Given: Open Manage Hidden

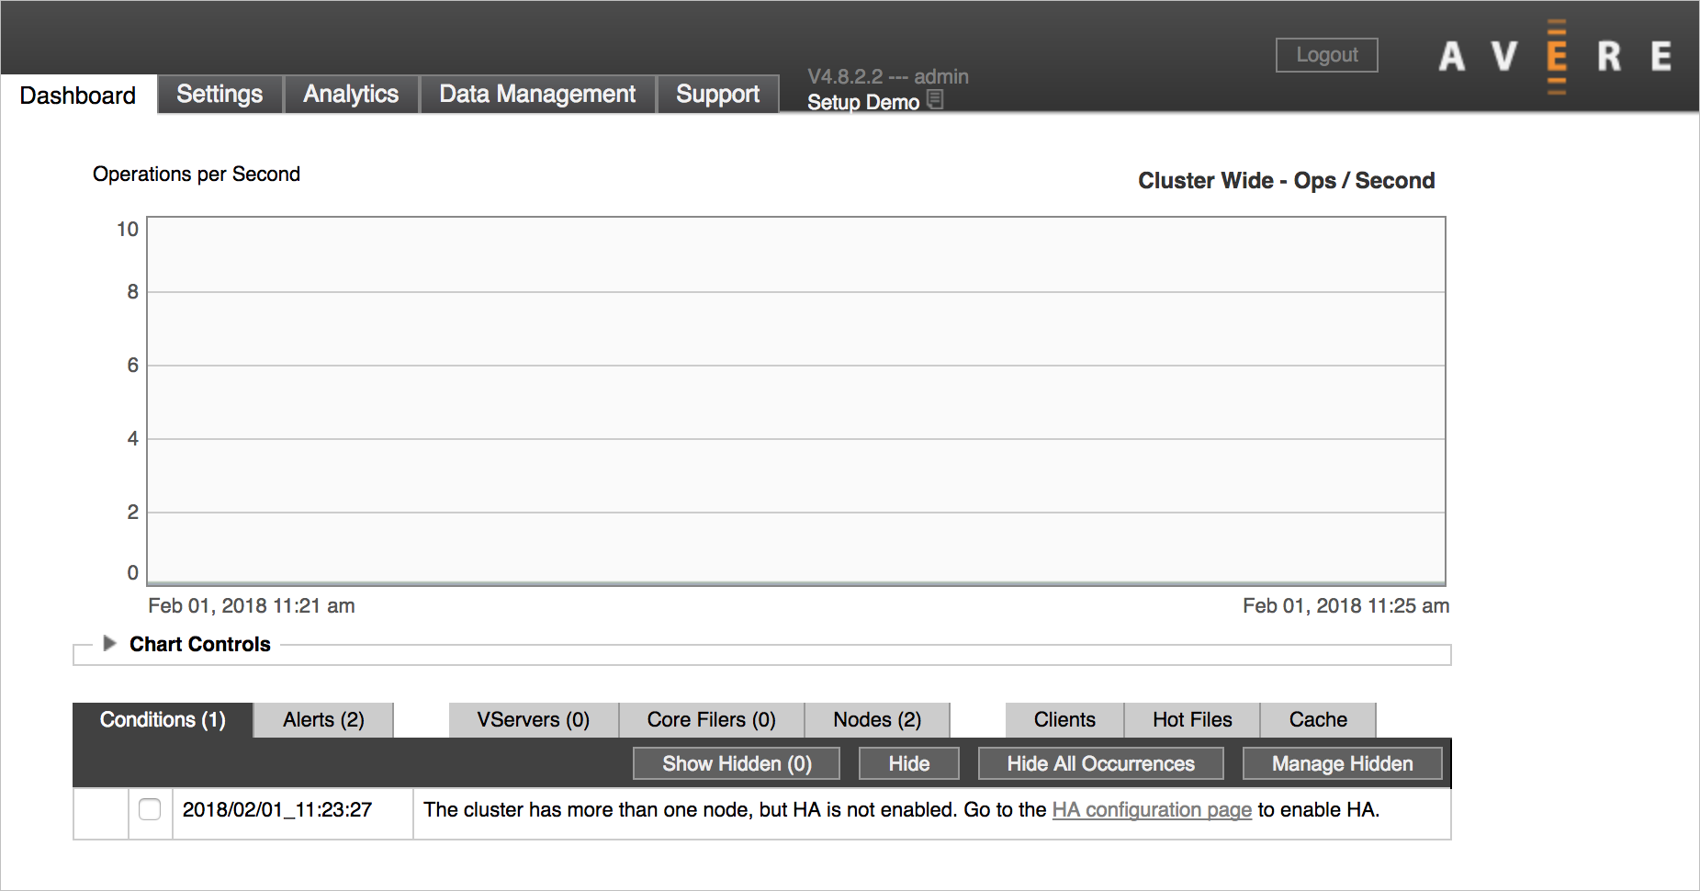Looking at the screenshot, I should [1342, 762].
